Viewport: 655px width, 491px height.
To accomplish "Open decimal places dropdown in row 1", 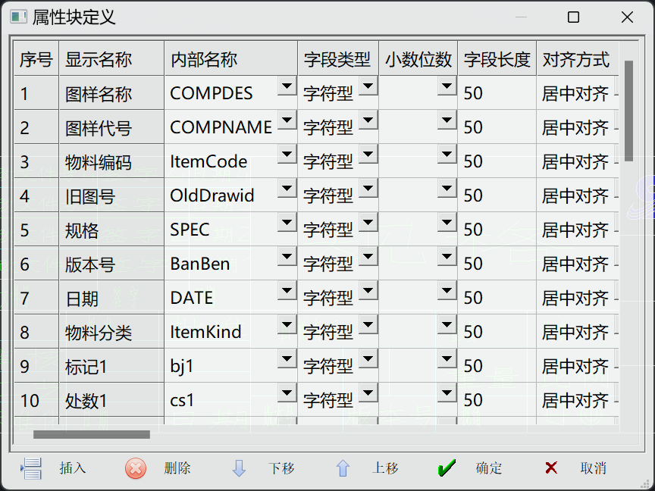I will [x=447, y=86].
